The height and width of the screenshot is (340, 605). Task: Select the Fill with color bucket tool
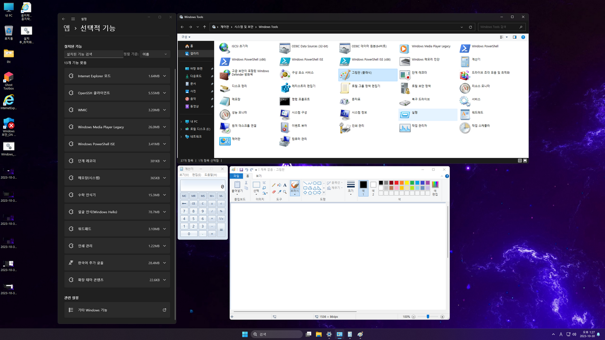click(279, 185)
